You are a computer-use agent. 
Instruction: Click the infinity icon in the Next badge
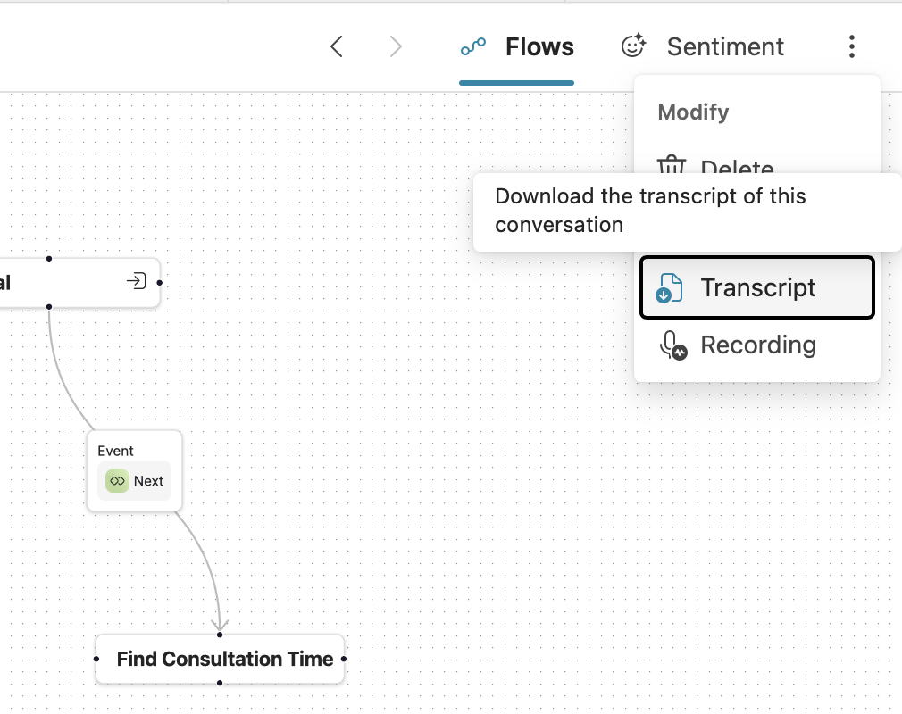(x=117, y=481)
